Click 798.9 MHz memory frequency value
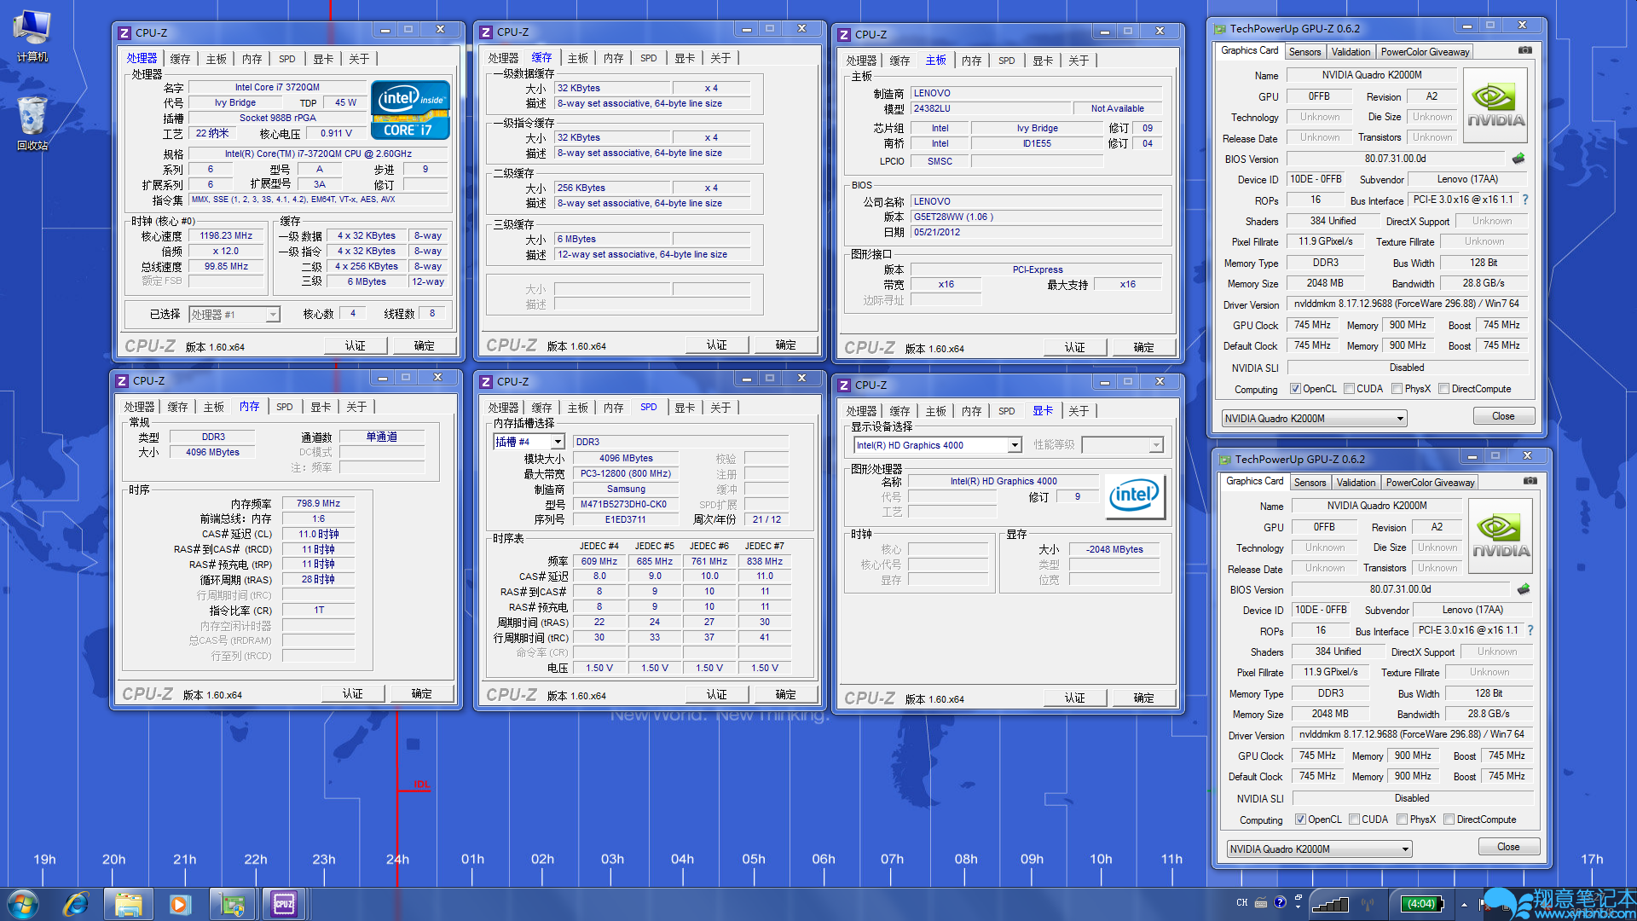 (x=318, y=503)
